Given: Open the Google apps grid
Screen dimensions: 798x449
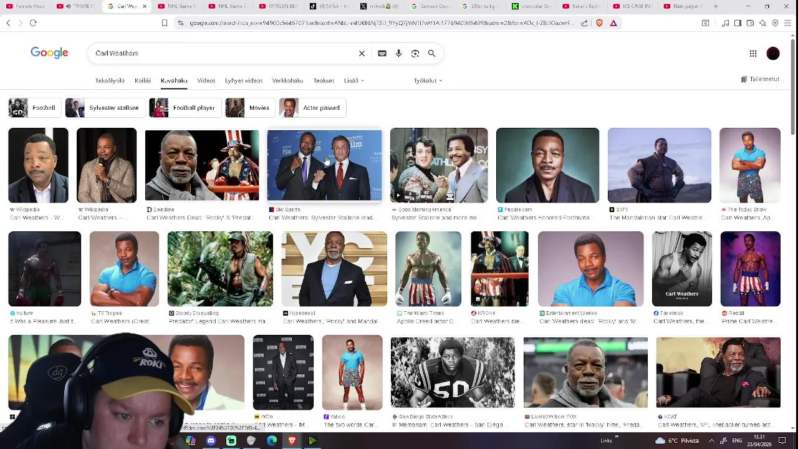Looking at the screenshot, I should 753,54.
